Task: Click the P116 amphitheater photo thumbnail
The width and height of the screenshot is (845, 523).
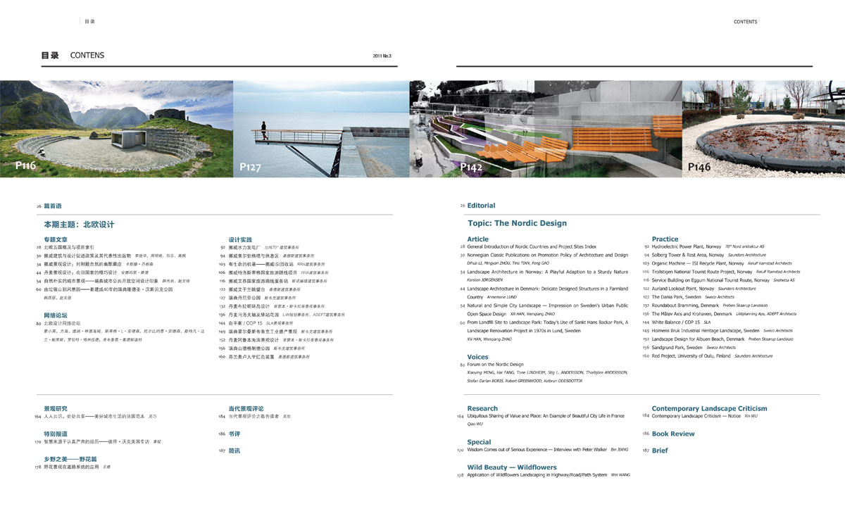Action: click(116, 129)
